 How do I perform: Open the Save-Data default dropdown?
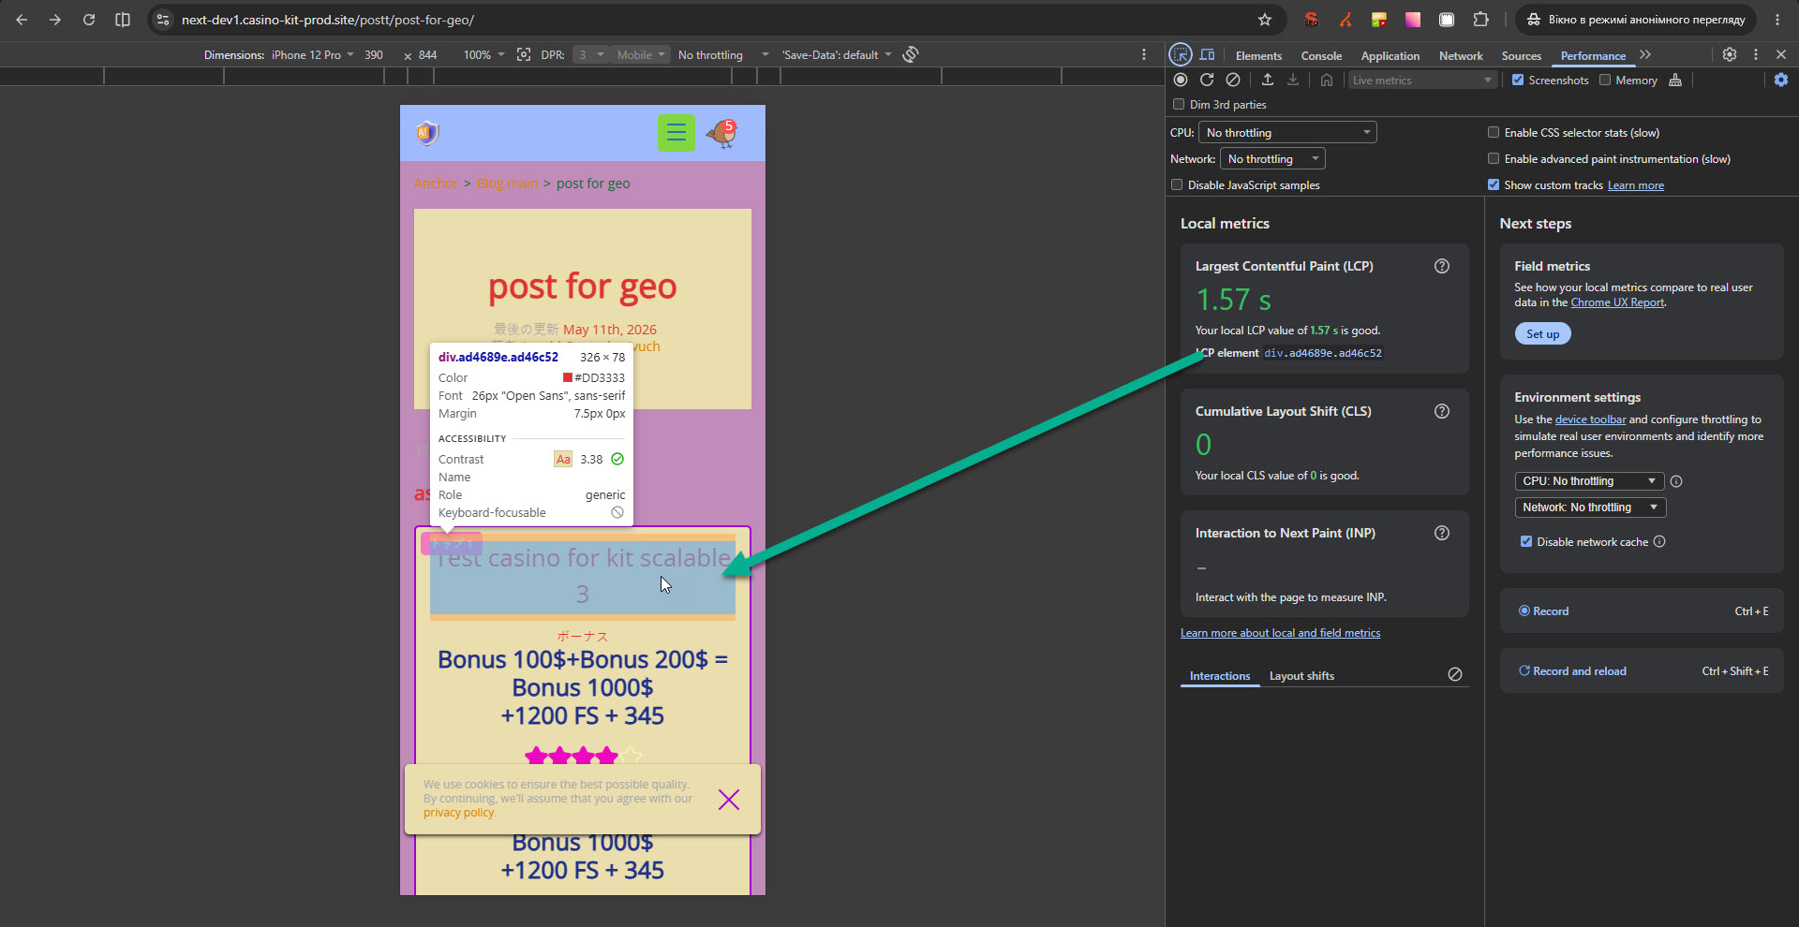[x=837, y=54]
